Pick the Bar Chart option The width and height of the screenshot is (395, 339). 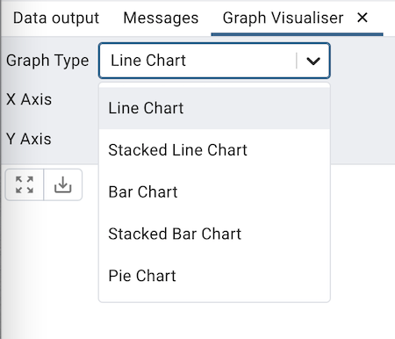(x=214, y=192)
